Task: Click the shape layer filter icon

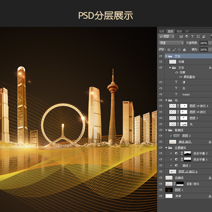Action: tap(198, 36)
